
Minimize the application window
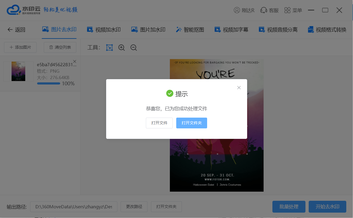tap(311, 10)
